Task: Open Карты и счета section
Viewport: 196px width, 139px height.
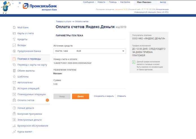Action: pos(25,33)
